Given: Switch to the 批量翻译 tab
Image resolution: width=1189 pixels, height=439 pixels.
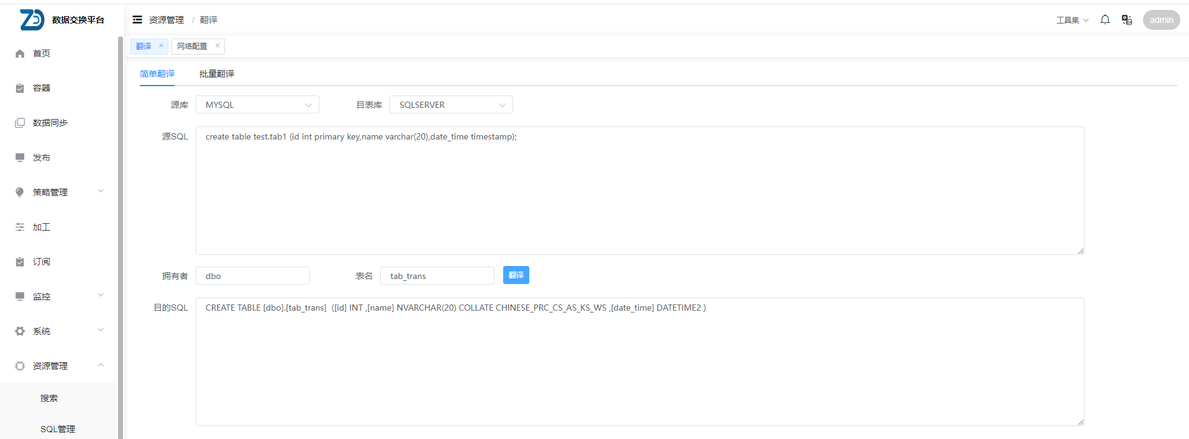Looking at the screenshot, I should coord(217,74).
